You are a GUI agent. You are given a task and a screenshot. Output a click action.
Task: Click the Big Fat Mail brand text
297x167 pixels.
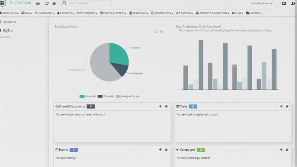tap(20, 3)
